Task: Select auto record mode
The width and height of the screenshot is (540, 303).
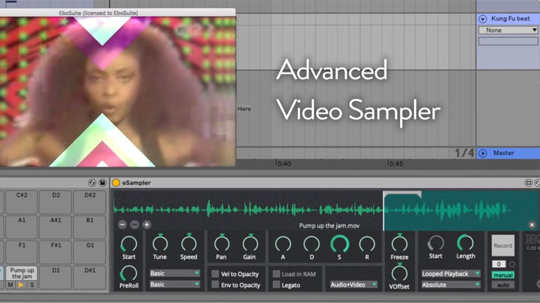Action: tap(503, 285)
